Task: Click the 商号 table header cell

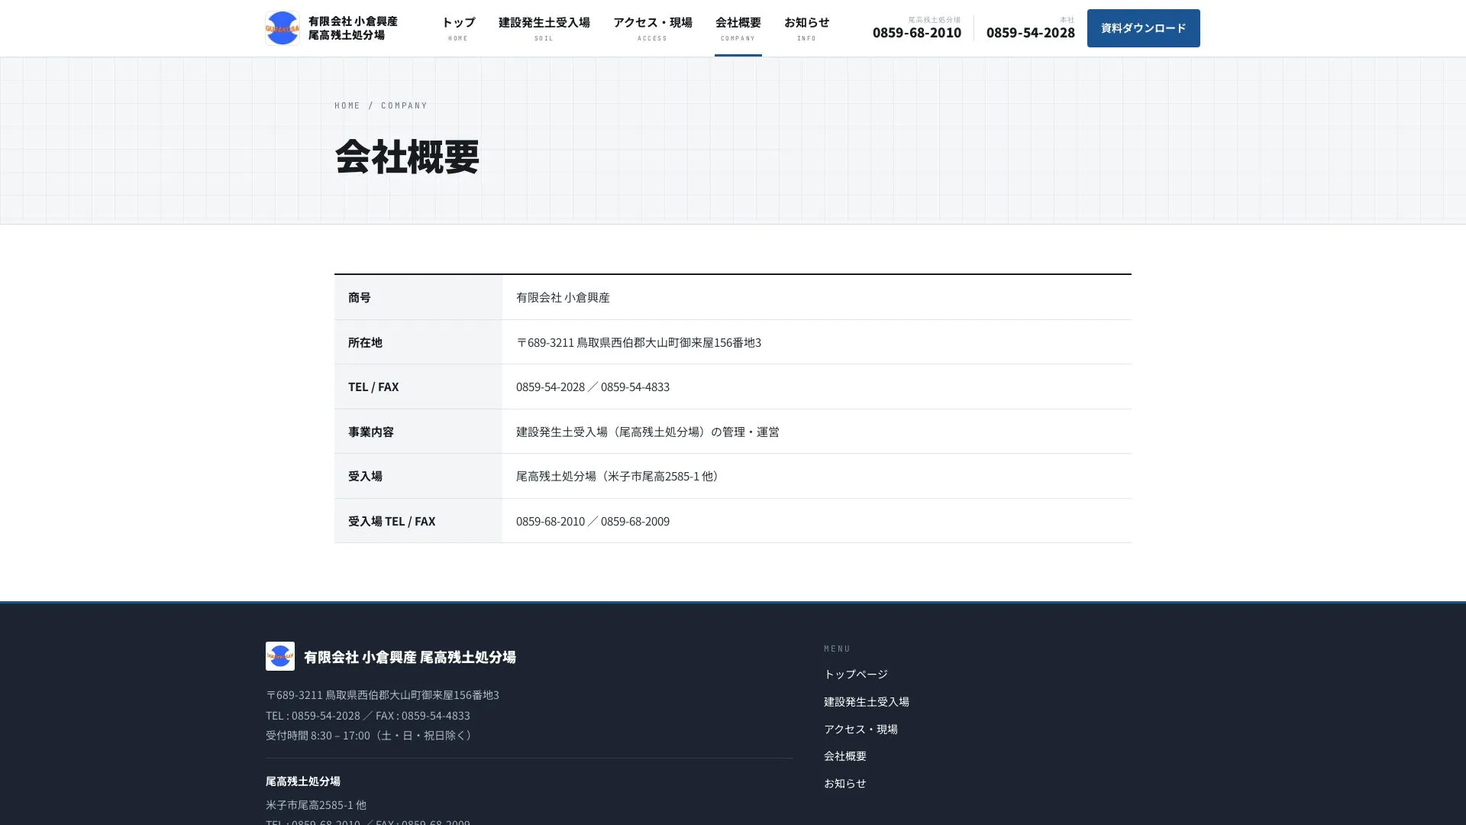Action: 418,297
